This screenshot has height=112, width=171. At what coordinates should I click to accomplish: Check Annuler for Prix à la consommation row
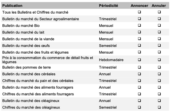[x=159, y=60]
